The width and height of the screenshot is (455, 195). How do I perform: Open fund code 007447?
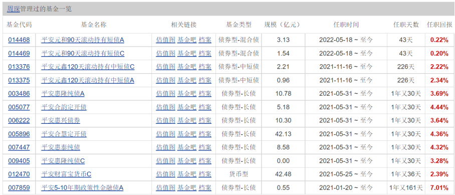coord(19,147)
